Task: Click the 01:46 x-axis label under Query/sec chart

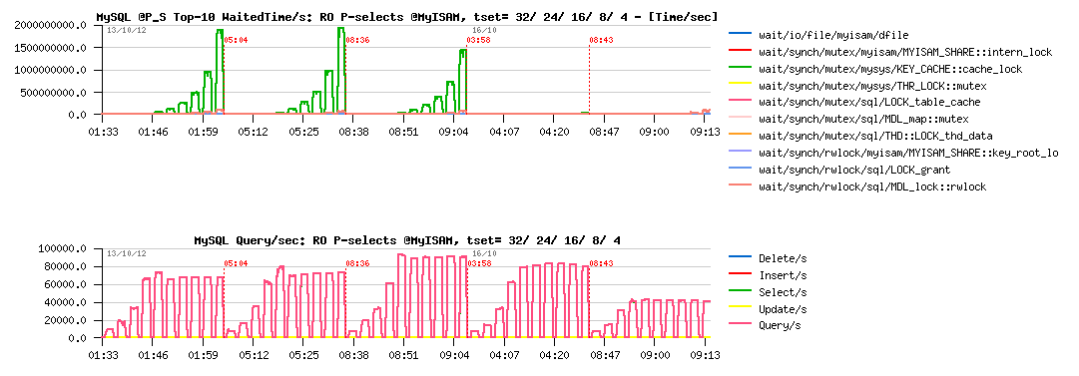Action: pos(154,356)
